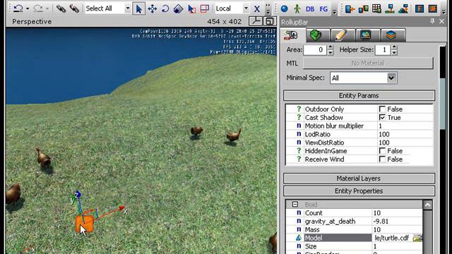This screenshot has width=452, height=254.
Task: Click the properties list scroll up arrow
Action: tap(427, 205)
